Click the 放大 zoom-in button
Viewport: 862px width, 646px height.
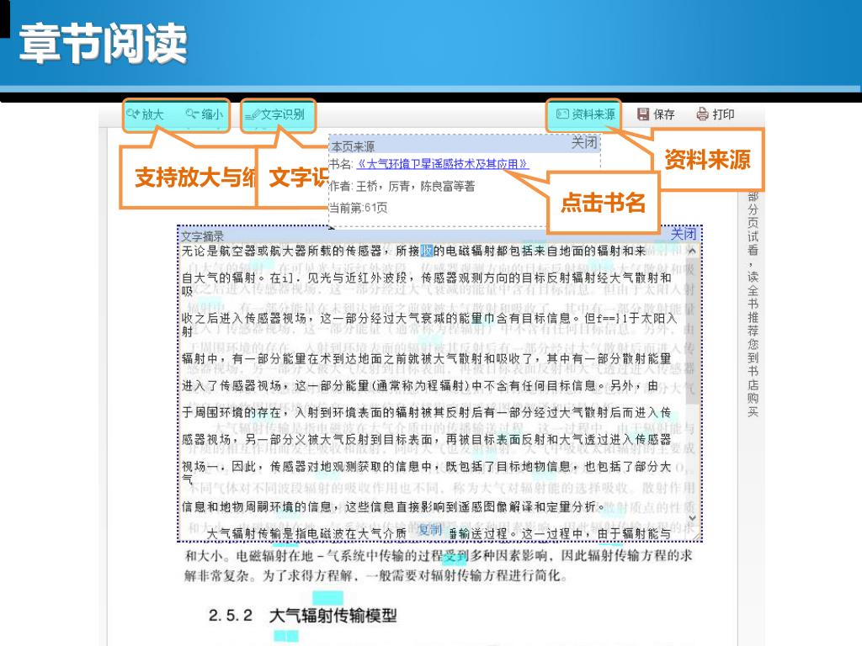(145, 114)
